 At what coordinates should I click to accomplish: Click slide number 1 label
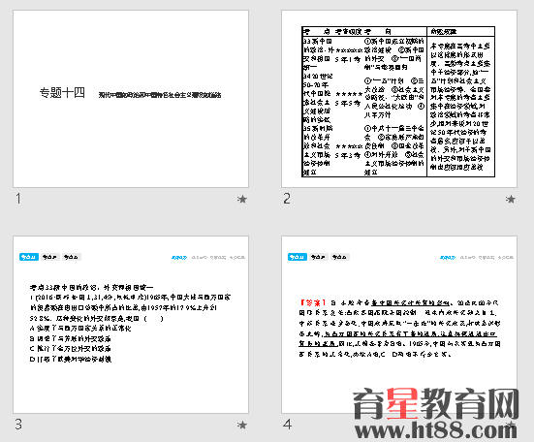tap(18, 199)
